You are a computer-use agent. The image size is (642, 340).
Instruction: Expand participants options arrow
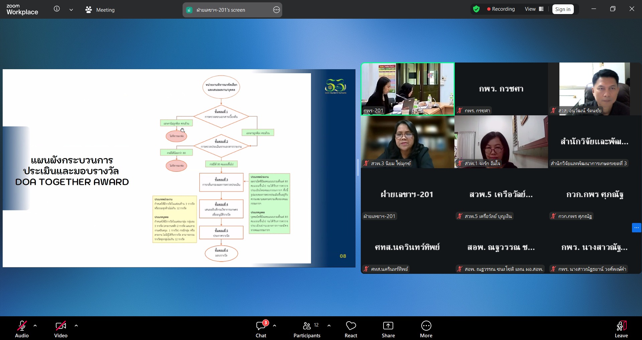(x=329, y=325)
